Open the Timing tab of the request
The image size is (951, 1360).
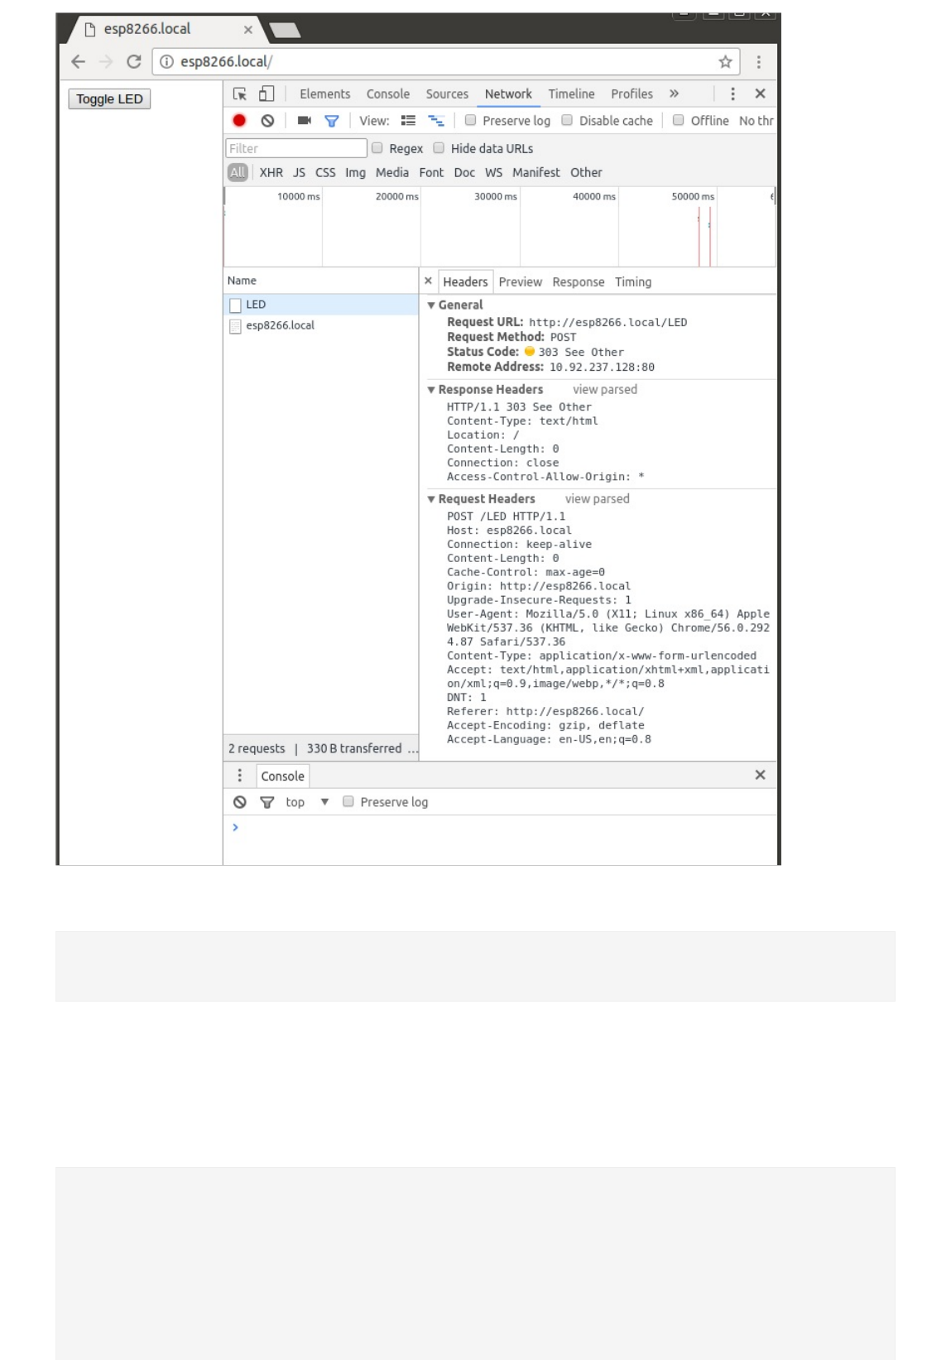click(x=633, y=282)
